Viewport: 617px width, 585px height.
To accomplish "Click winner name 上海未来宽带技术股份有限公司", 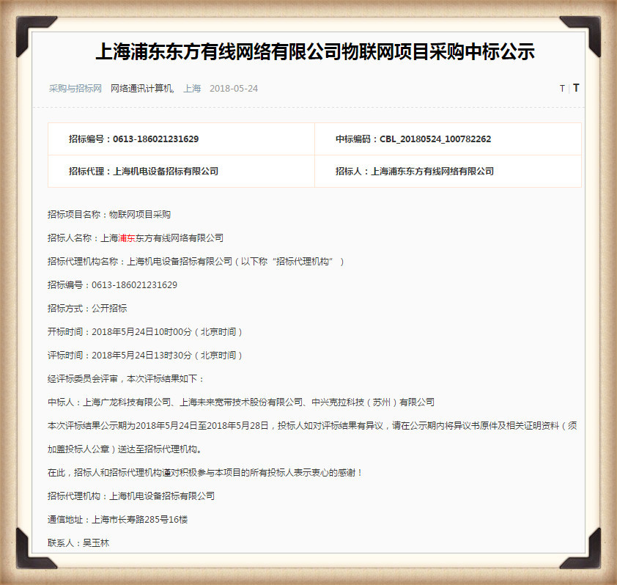I will pyautogui.click(x=241, y=402).
